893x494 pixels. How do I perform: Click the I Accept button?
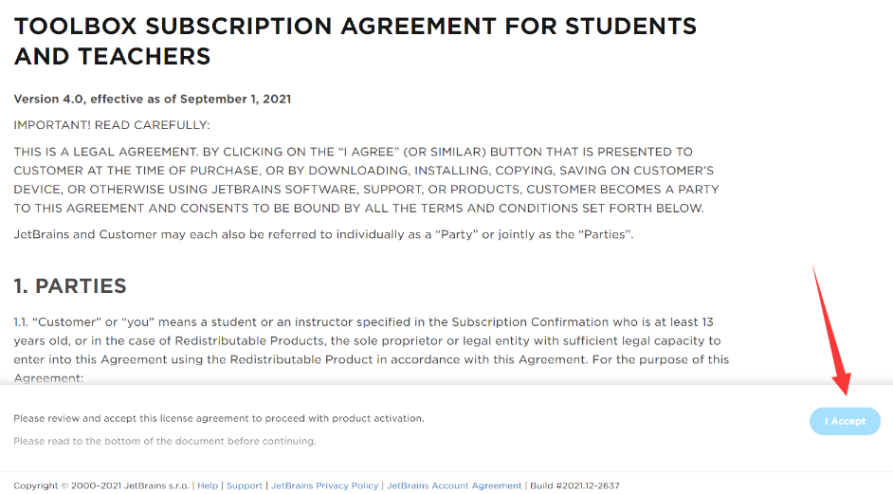[845, 421]
